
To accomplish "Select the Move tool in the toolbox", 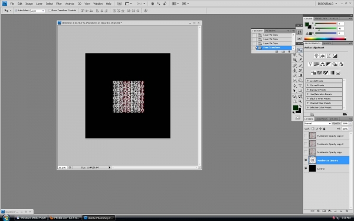I will [x=300, y=50].
